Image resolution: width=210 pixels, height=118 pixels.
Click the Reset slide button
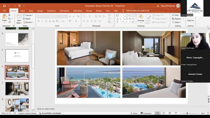point(27,19)
